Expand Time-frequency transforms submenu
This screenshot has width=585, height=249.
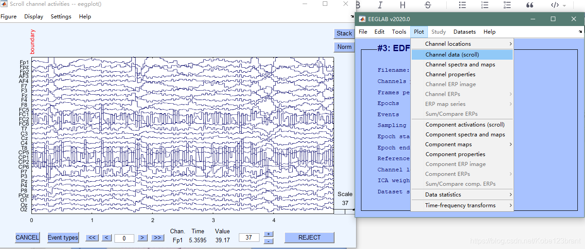tap(462, 205)
